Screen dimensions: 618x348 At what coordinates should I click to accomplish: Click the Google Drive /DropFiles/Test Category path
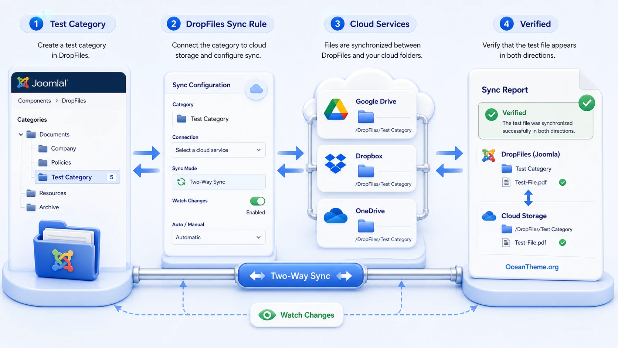tap(383, 130)
